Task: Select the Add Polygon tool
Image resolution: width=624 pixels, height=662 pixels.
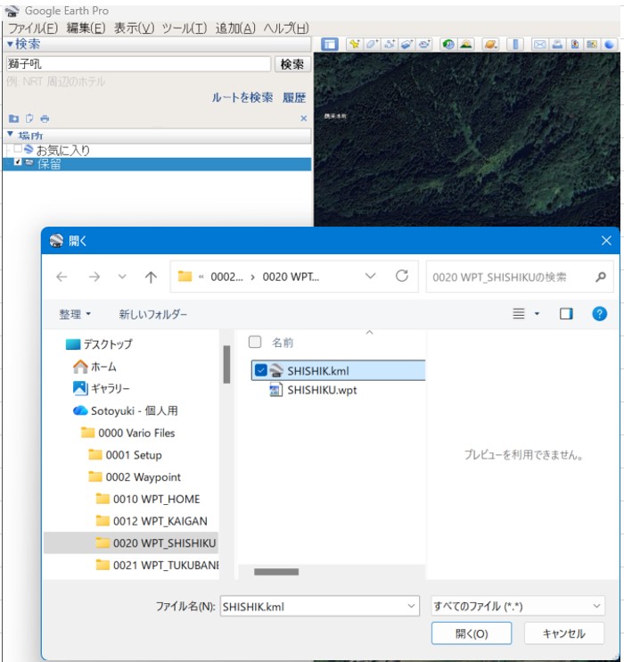Action: pyautogui.click(x=372, y=44)
